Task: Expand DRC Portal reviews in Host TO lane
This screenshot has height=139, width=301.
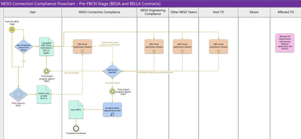Action: click(218, 51)
